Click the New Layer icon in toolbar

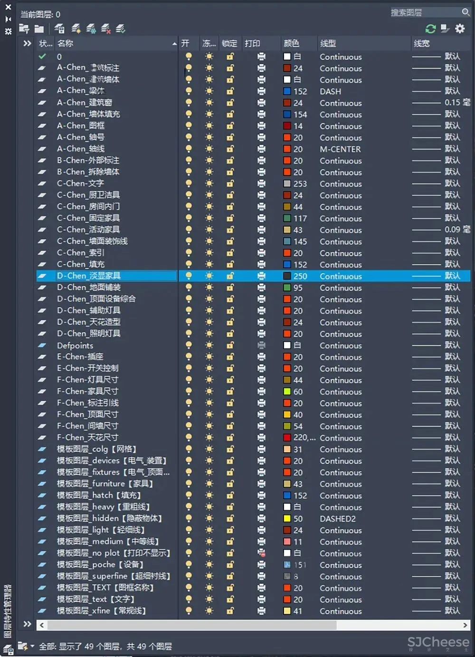tap(76, 29)
